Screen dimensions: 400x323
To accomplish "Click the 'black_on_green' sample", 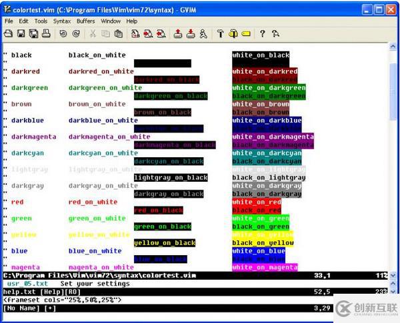I will pos(261,226).
